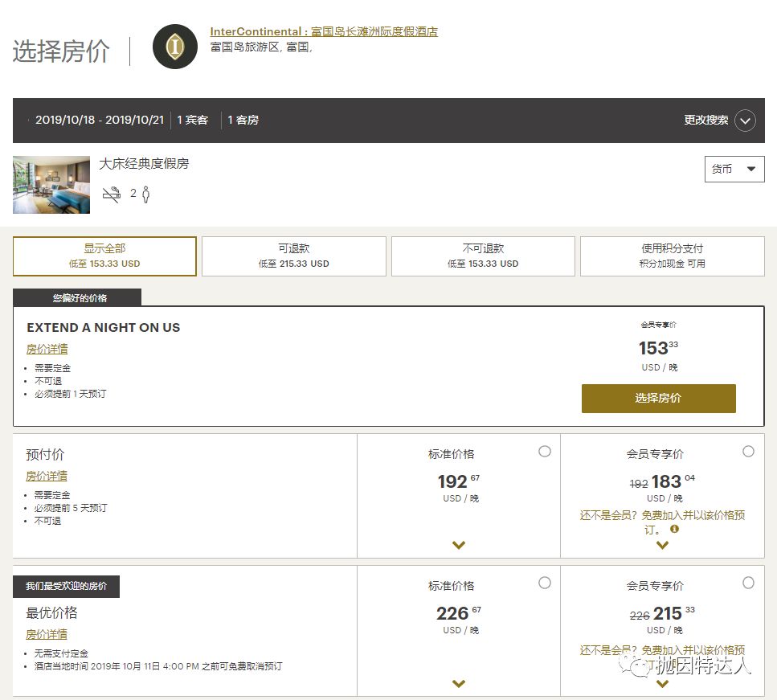Click the 富国岛旅游区, 富国 address text
Viewport: 777px width, 700px height.
261,47
